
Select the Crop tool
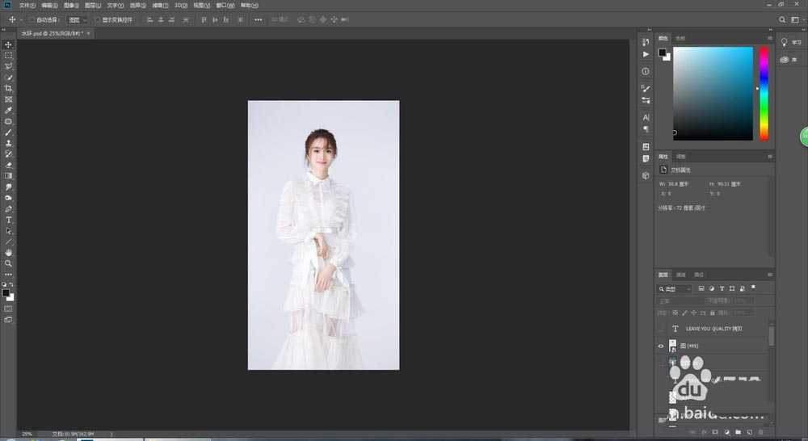(9, 88)
